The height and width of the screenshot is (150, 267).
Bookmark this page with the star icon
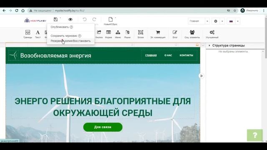coord(235,10)
